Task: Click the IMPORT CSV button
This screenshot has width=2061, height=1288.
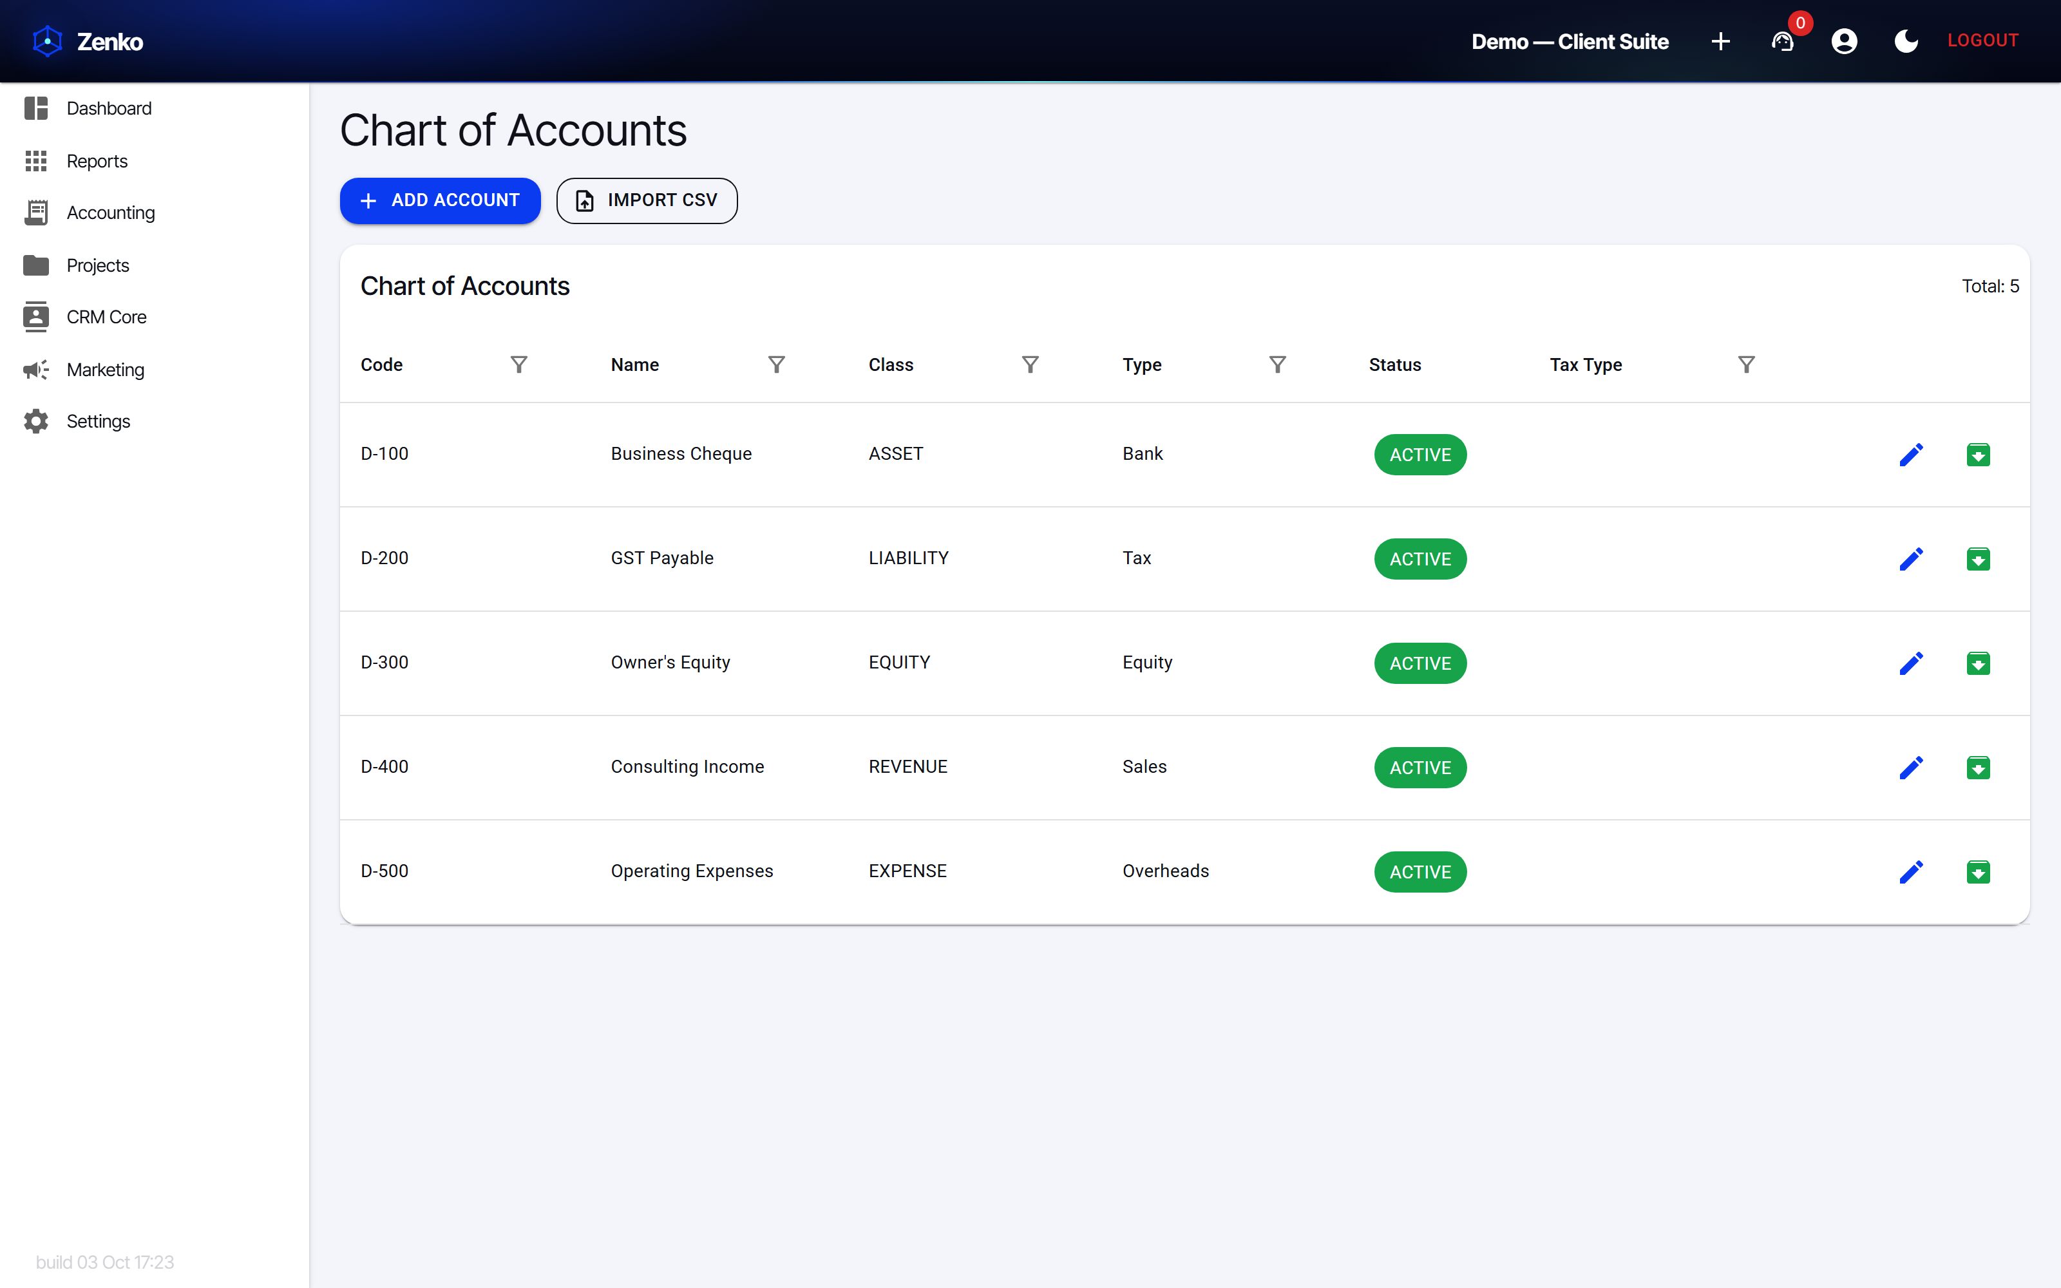Action: point(647,200)
